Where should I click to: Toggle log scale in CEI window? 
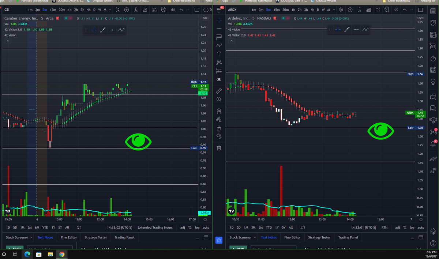tap(197, 228)
